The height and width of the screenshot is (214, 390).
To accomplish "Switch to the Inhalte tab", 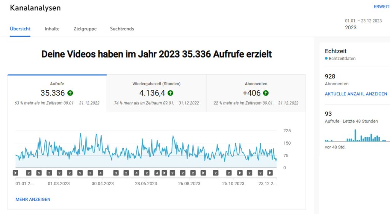I will coord(52,29).
